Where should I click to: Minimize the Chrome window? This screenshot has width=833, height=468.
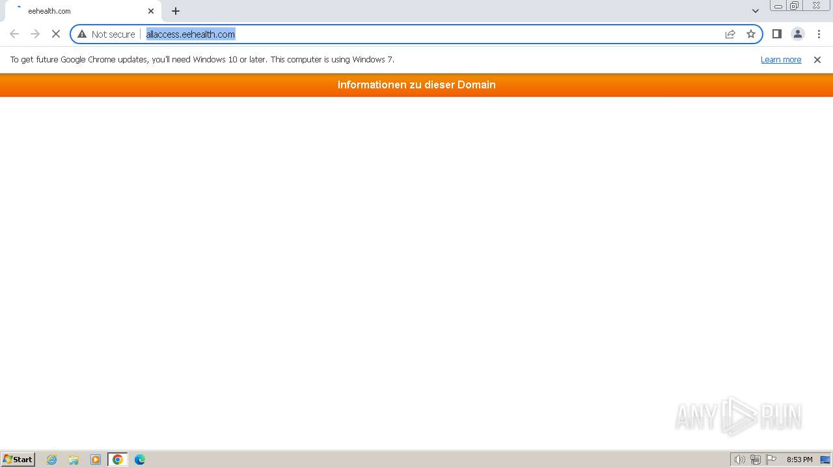click(x=778, y=6)
